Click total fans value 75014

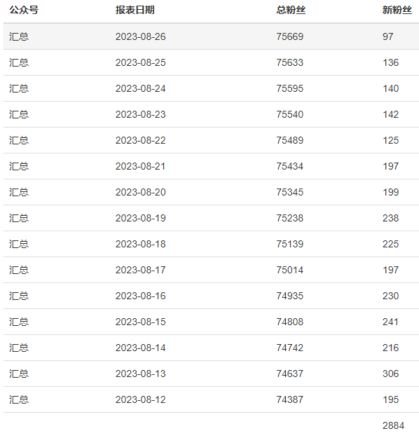[x=289, y=270]
